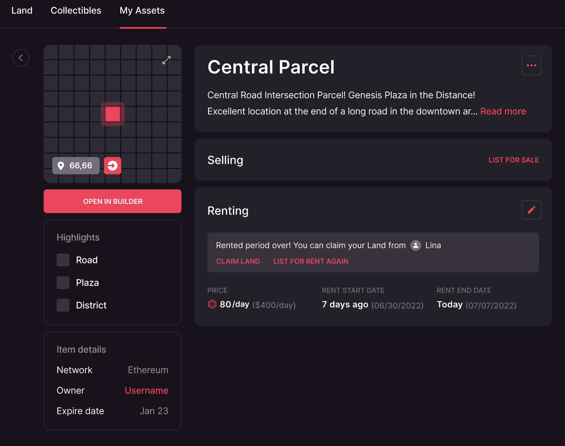Open the owner Username link
Viewport: 565px width, 446px height.
tap(146, 390)
